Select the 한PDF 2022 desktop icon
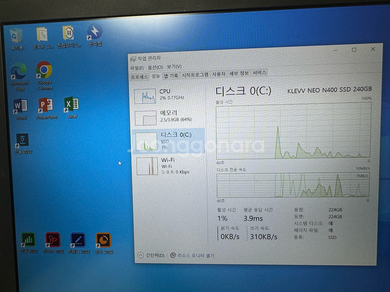Image resolution: width=390 pixels, height=292 pixels. pos(53,241)
